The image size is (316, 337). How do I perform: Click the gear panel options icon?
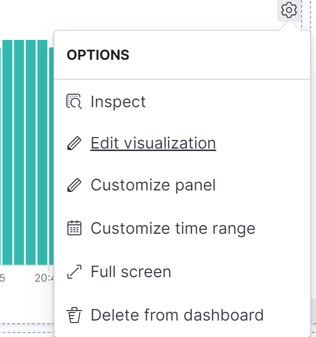coord(289,10)
